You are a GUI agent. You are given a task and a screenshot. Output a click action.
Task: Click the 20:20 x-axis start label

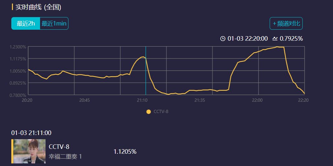27,100
